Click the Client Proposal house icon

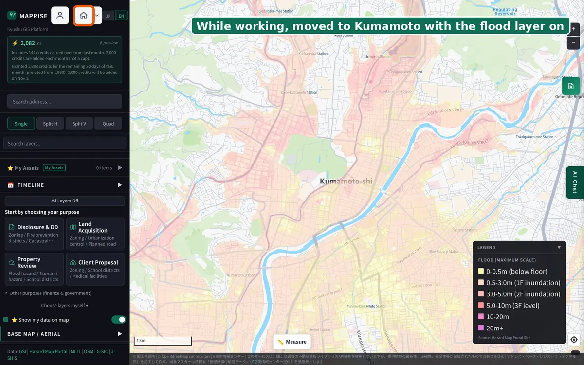point(73,262)
